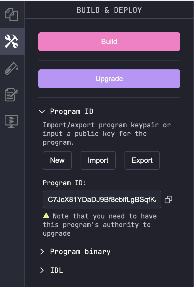
Task: Click the IDL disclosure chevron
Action: point(42,270)
